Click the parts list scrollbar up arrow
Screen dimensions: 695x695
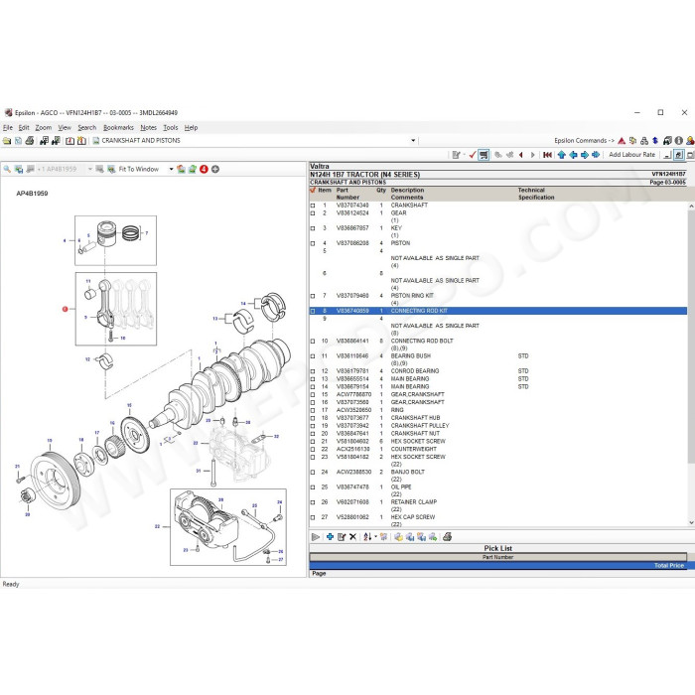(691, 207)
